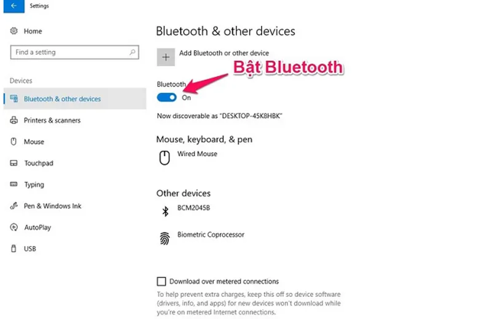
Task: Click the magnifier icon in the search box
Action: click(x=133, y=52)
